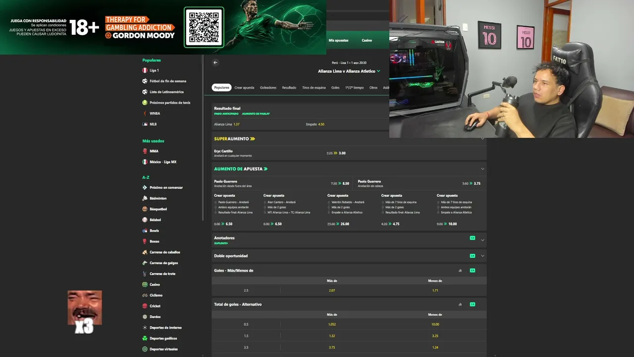Open the Goles tab
This screenshot has height=357, width=634.
pos(335,88)
